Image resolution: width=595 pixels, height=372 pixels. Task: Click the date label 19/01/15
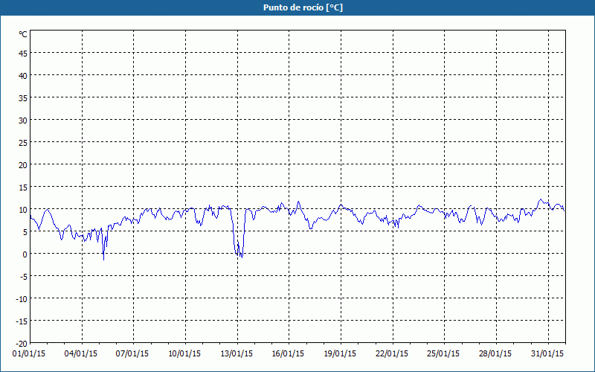[x=340, y=354]
